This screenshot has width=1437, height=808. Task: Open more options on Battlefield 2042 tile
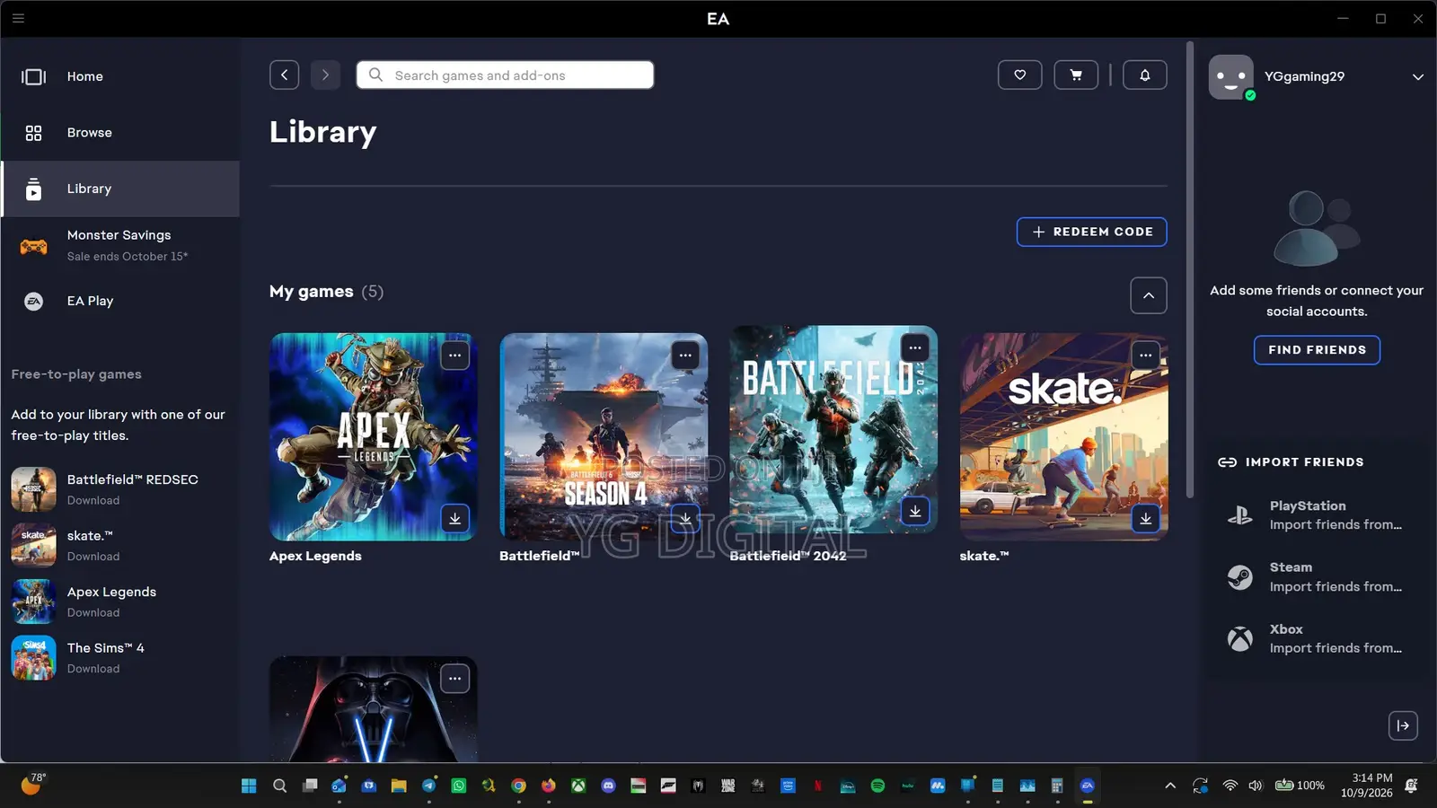tap(915, 348)
